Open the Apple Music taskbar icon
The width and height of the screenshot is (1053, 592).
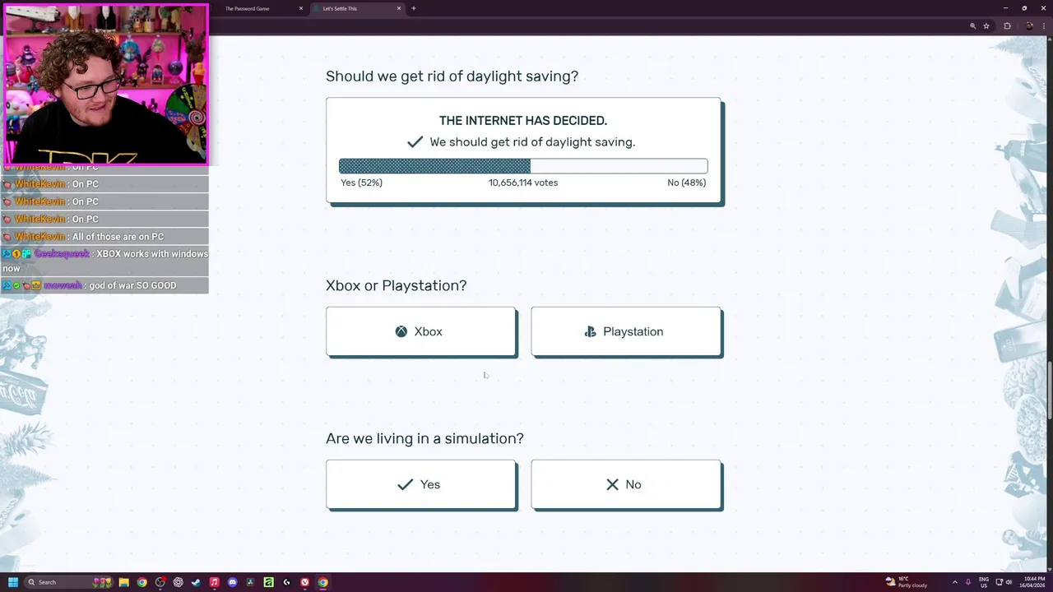click(214, 582)
